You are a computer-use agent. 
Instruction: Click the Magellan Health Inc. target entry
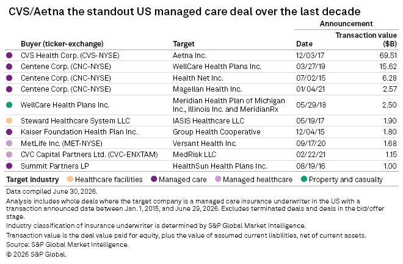(207, 89)
